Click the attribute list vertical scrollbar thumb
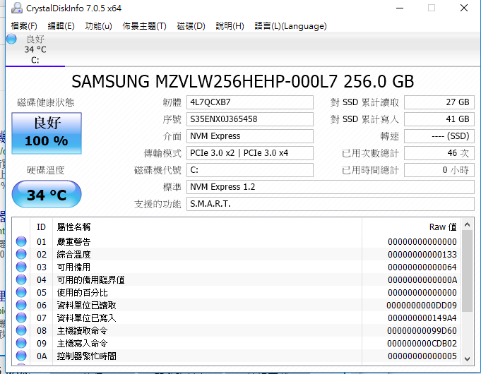481x374 pixels. coord(467,271)
